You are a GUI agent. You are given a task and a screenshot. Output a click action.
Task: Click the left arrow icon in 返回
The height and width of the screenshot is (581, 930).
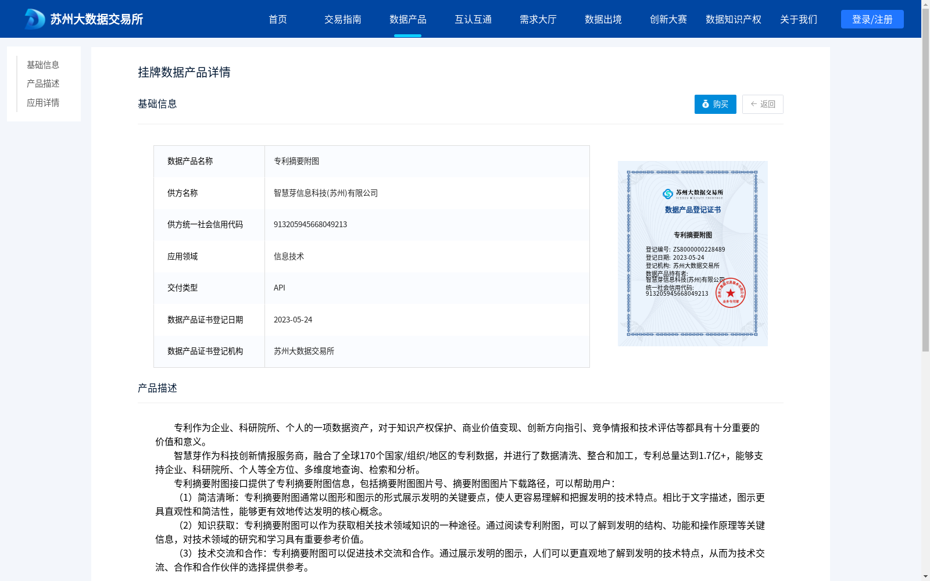coord(754,104)
